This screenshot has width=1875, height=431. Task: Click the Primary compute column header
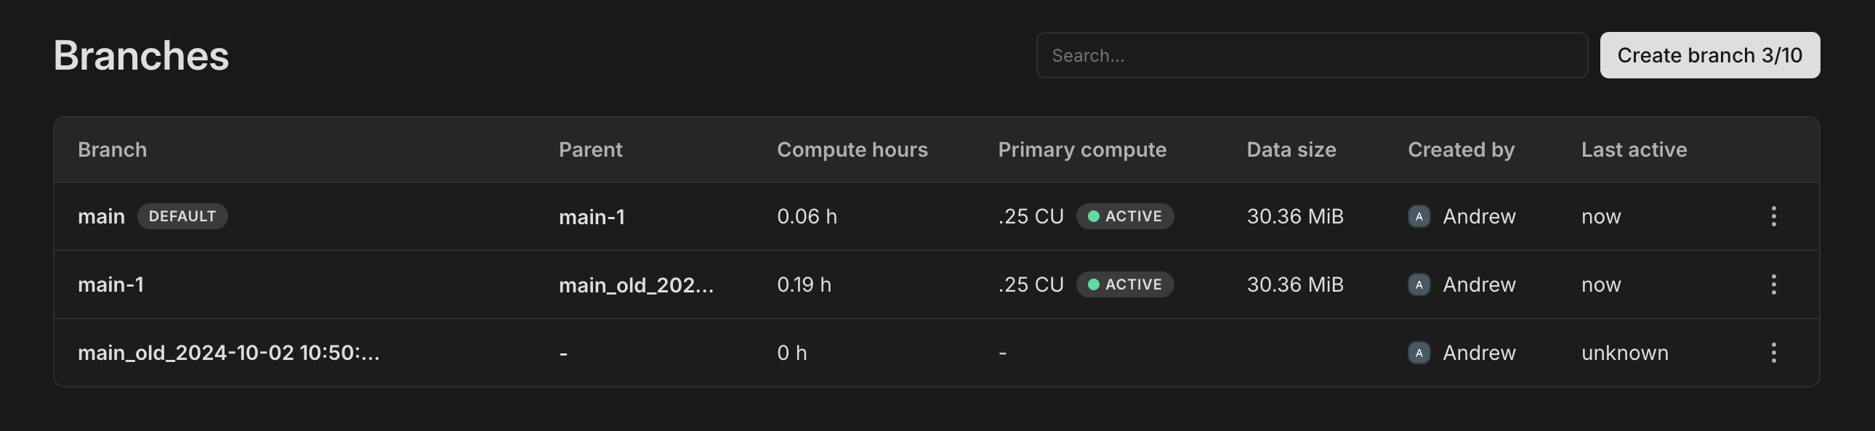1081,149
